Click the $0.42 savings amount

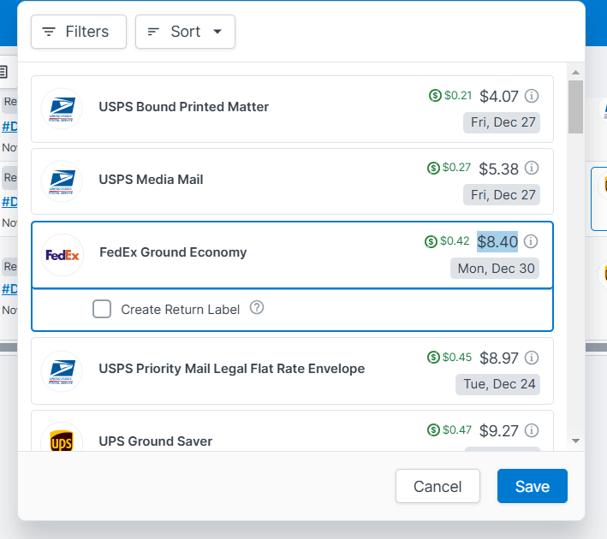click(455, 241)
